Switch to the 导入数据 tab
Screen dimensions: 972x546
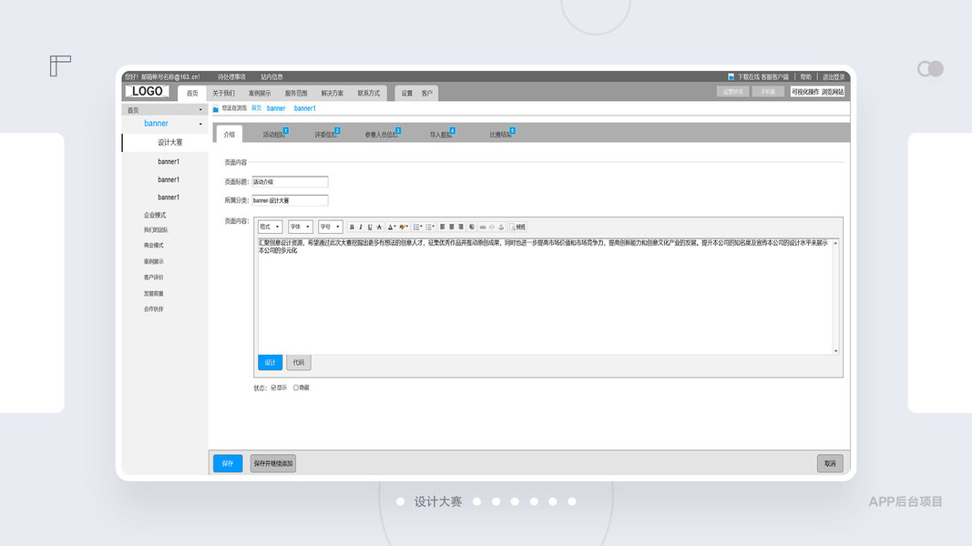[441, 135]
